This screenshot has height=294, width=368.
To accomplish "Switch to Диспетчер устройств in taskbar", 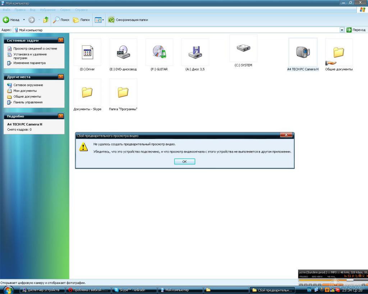I will pos(42,290).
